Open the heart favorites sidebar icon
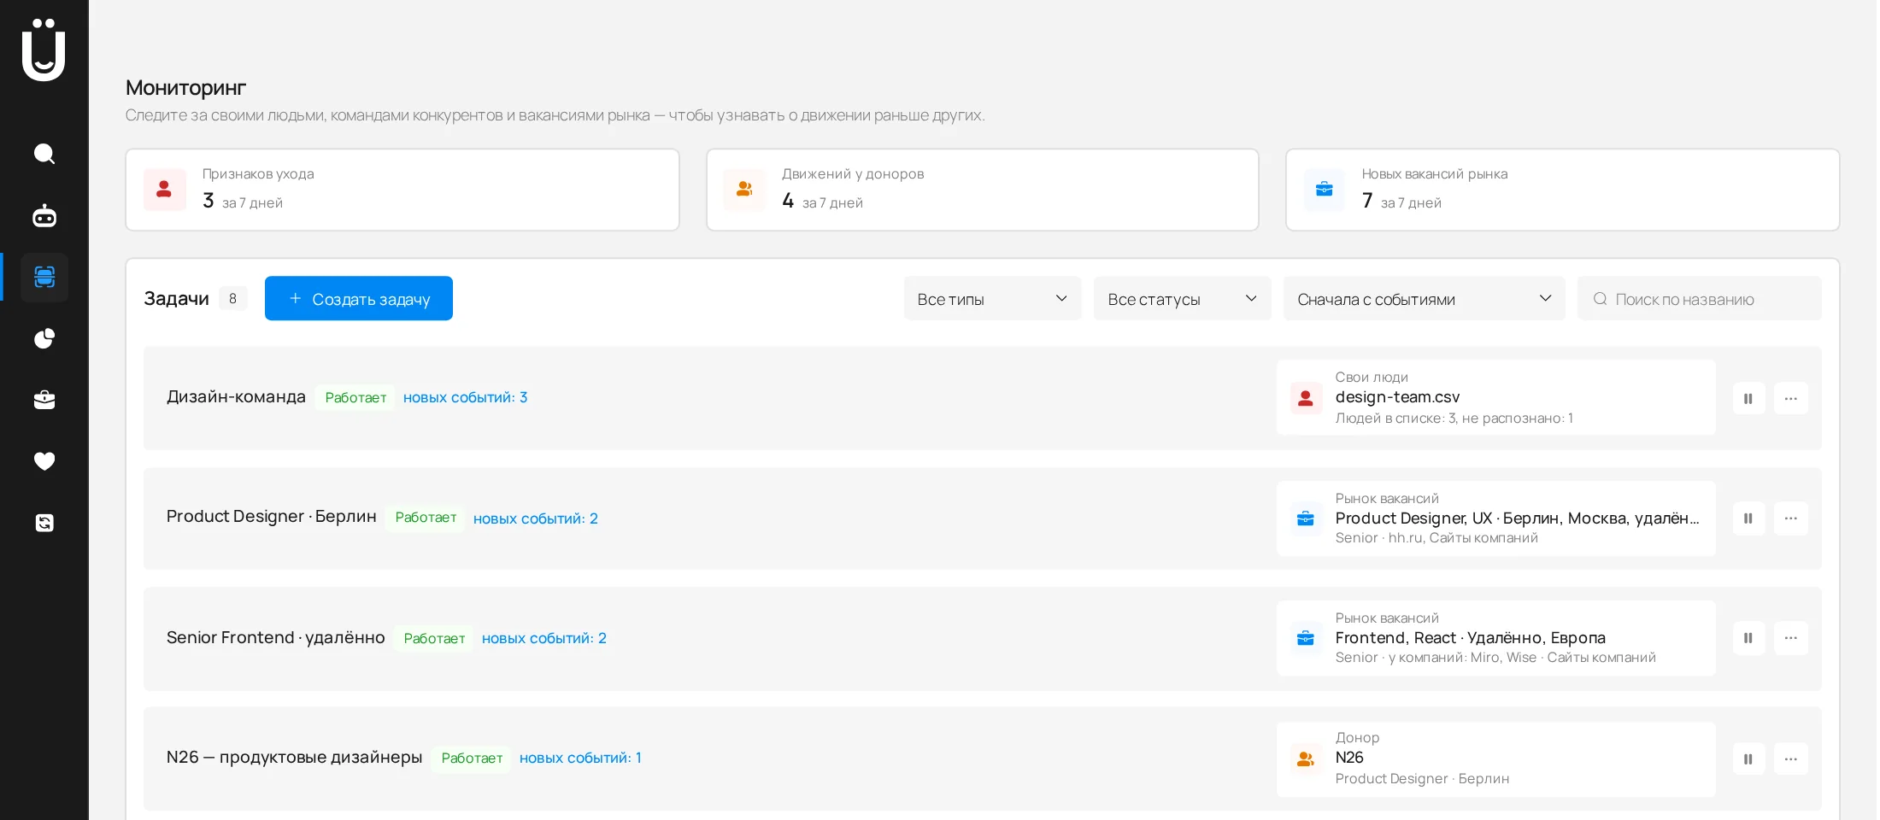 [44, 461]
